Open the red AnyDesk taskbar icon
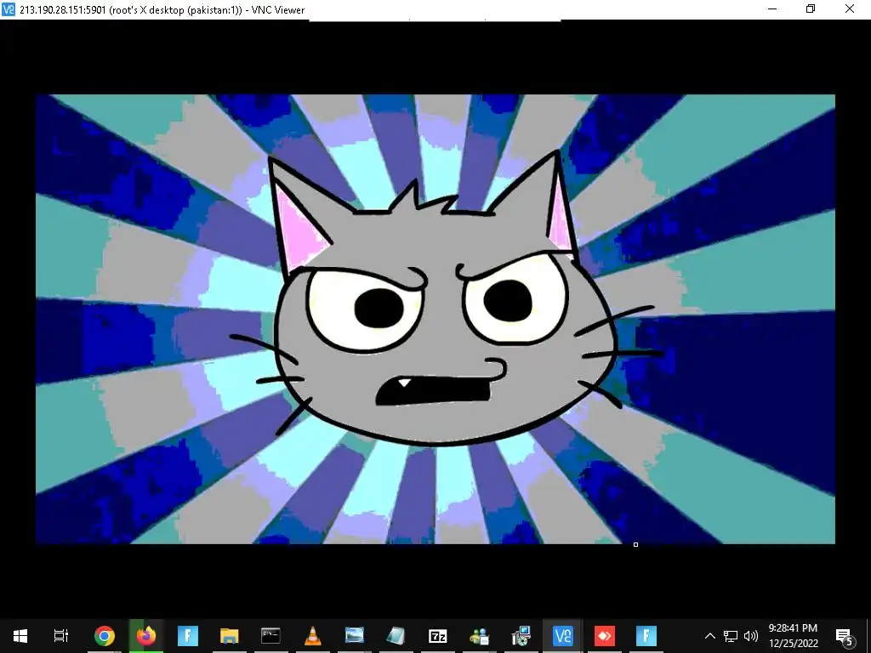This screenshot has width=871, height=653. point(605,636)
